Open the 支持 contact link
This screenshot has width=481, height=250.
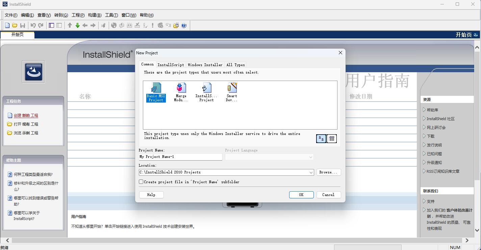(x=431, y=201)
